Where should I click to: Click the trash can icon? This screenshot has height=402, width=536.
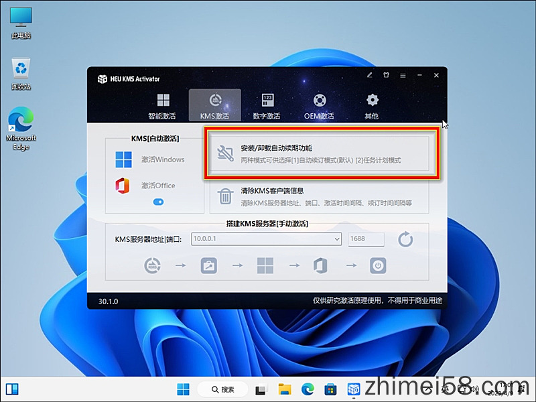[x=225, y=196]
